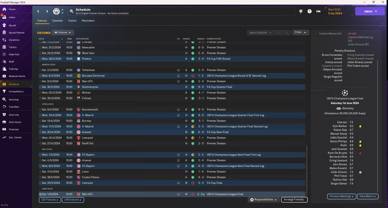Open U21 Fixtures
The image size is (388, 208).
[50, 200]
